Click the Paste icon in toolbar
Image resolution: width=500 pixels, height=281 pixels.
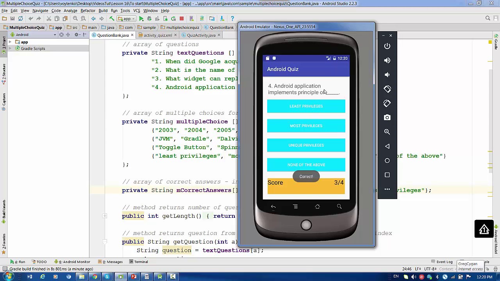click(65, 18)
